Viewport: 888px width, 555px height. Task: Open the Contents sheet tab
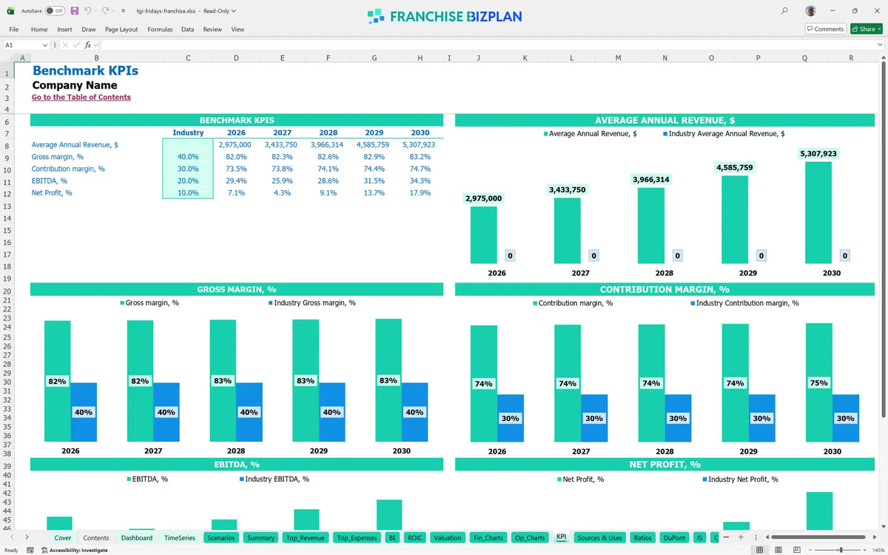[96, 538]
